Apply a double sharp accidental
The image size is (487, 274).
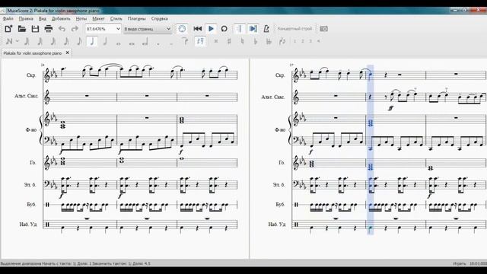point(216,41)
